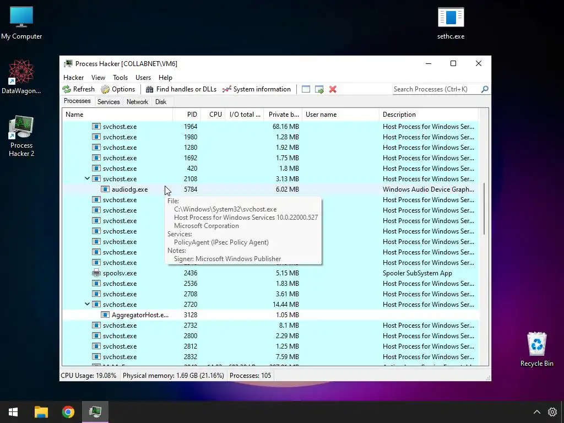This screenshot has height=423, width=564.
Task: Sort by I/O total column header
Action: (245, 115)
